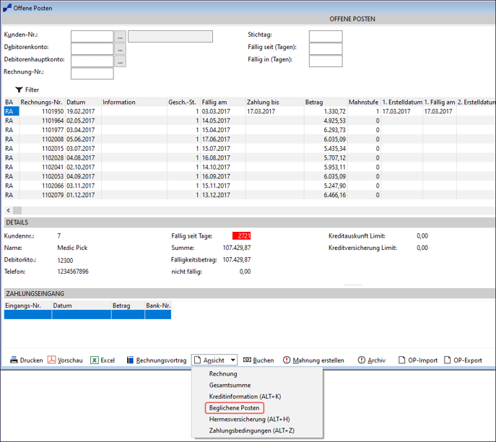Click customer name Medic Pick
The image size is (496, 442).
(72, 248)
